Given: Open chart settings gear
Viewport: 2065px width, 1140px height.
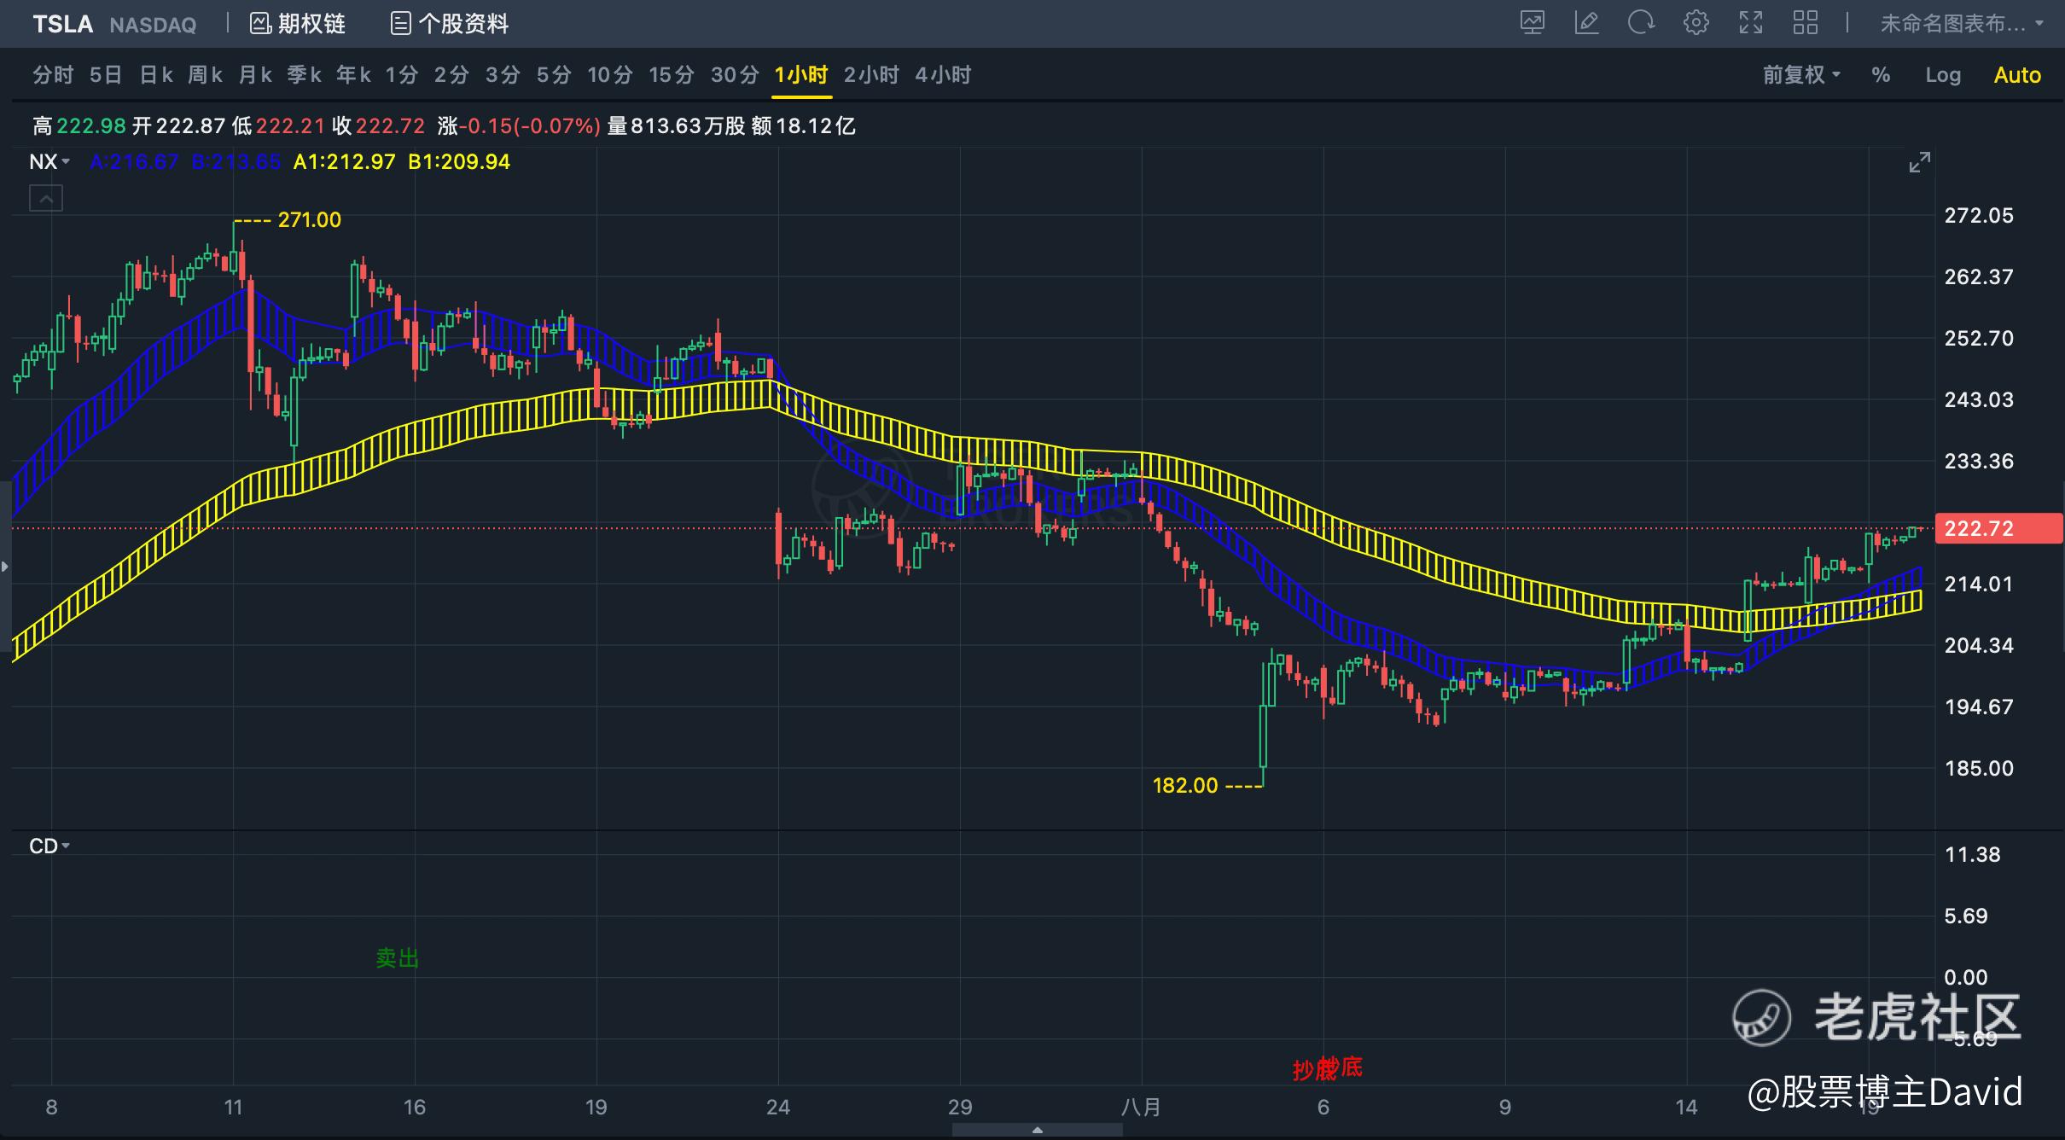Looking at the screenshot, I should (x=1696, y=23).
